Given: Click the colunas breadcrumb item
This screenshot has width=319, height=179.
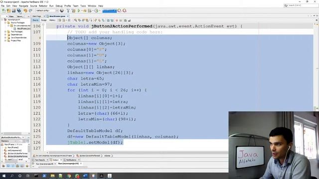Looking at the screenshot, I should pyautogui.click(x=107, y=156).
